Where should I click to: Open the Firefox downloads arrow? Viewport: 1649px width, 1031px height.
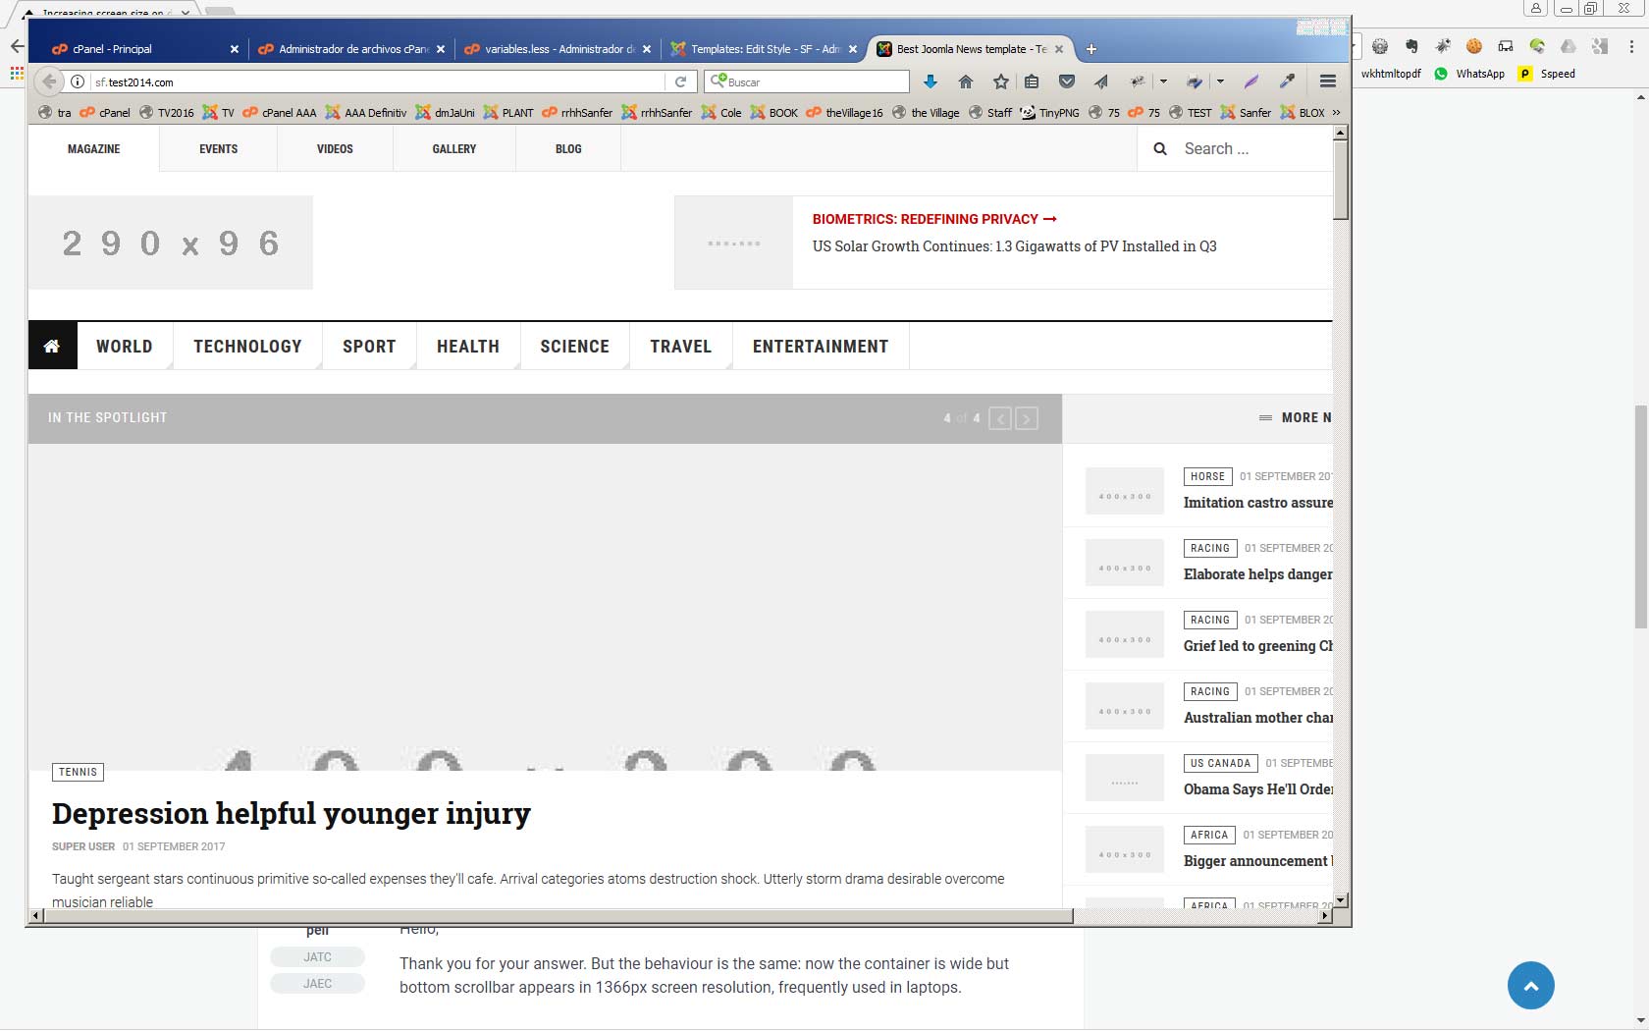point(931,81)
